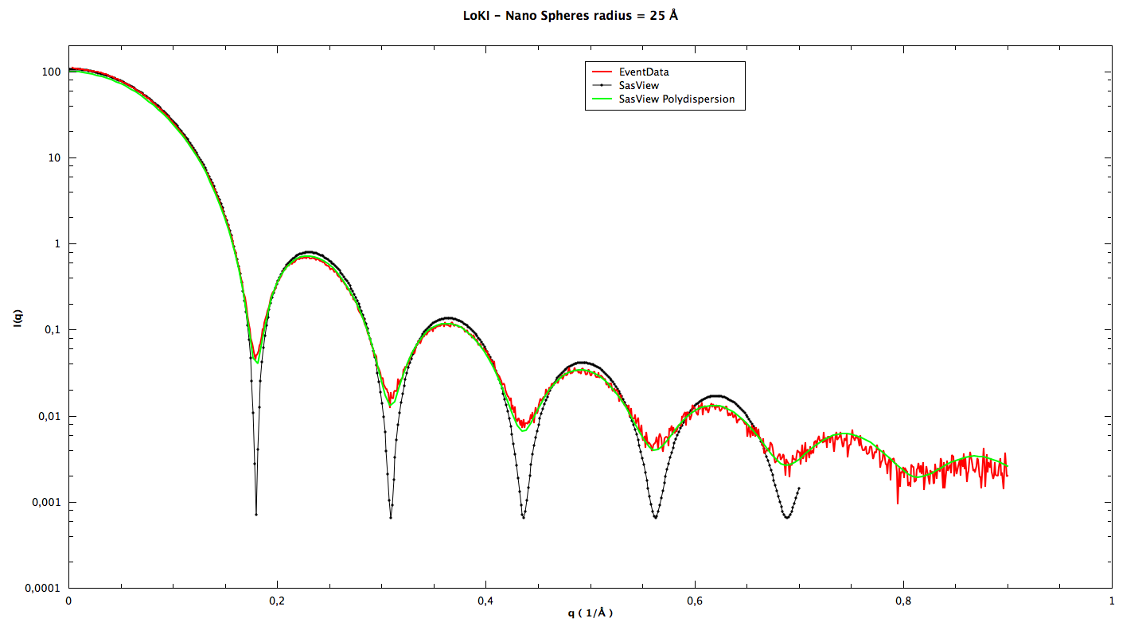Click the 100 tick label on left axis
The height and width of the screenshot is (626, 1146).
[x=52, y=72]
